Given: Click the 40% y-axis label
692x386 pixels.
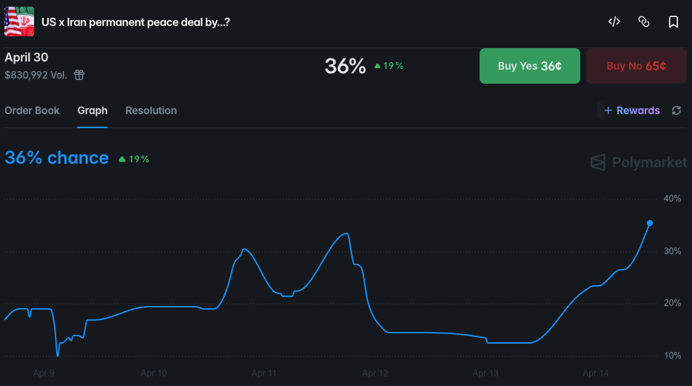Looking at the screenshot, I should [x=672, y=199].
